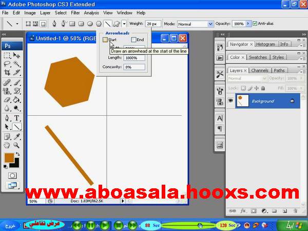Open document status bar info arrow
The height and width of the screenshot is (231, 308).
(x=123, y=201)
